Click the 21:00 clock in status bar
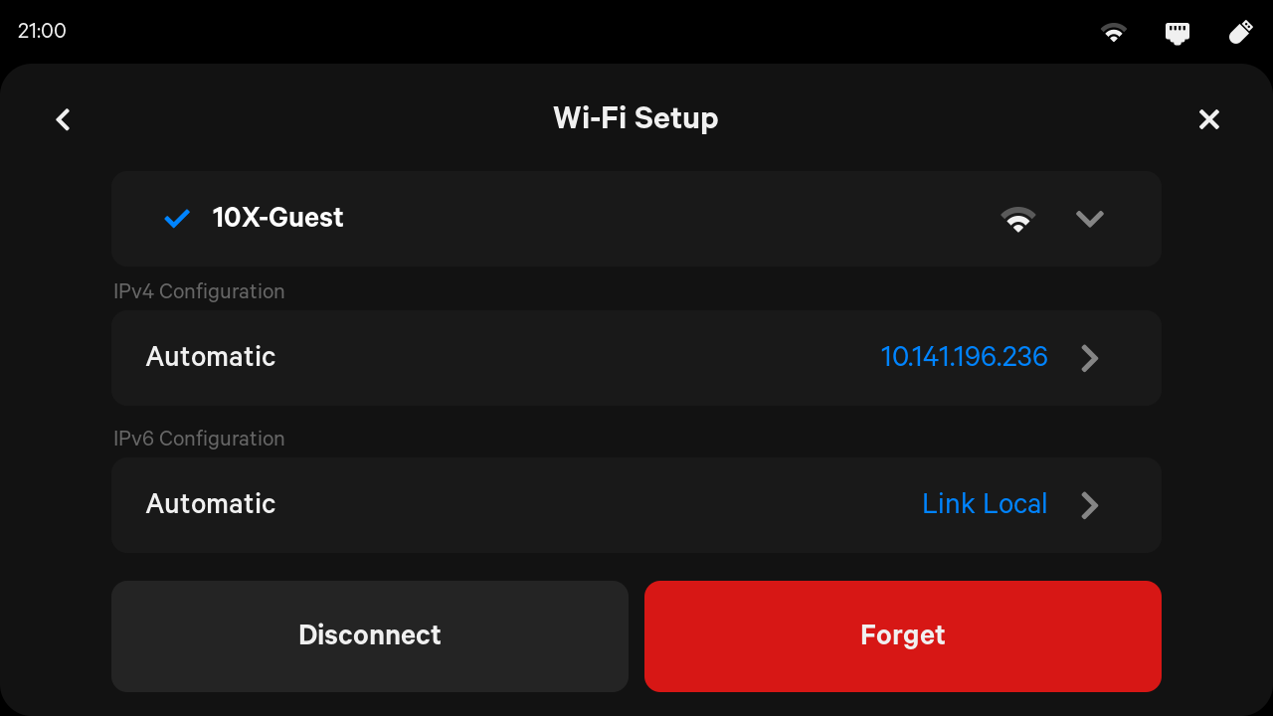 pos(42,31)
